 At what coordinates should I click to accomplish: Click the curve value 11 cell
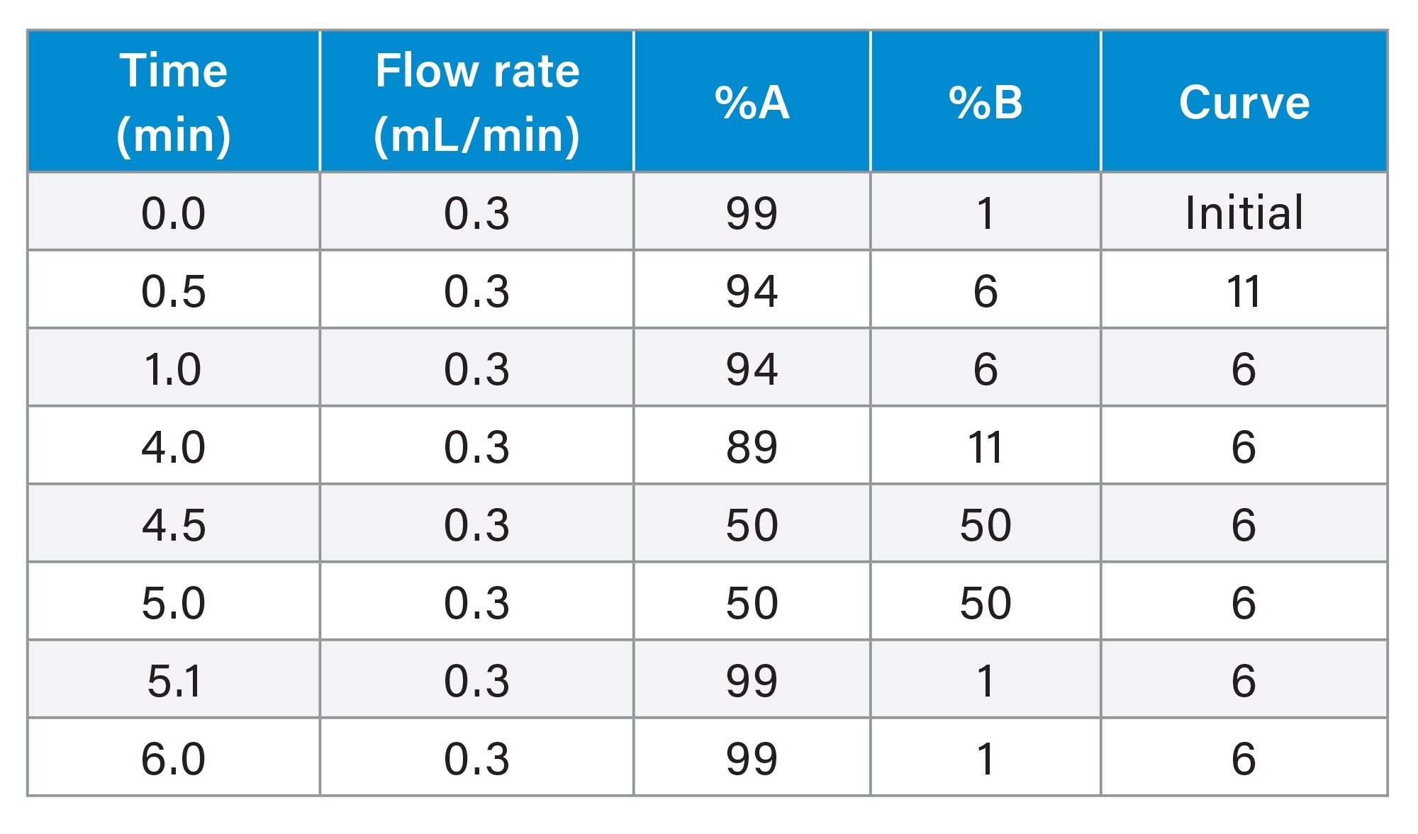[1244, 291]
